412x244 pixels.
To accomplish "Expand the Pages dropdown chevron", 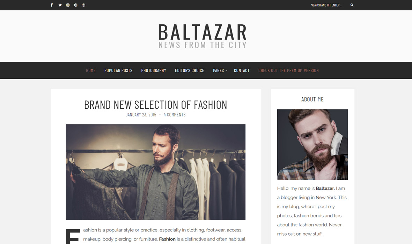I will click(226, 70).
